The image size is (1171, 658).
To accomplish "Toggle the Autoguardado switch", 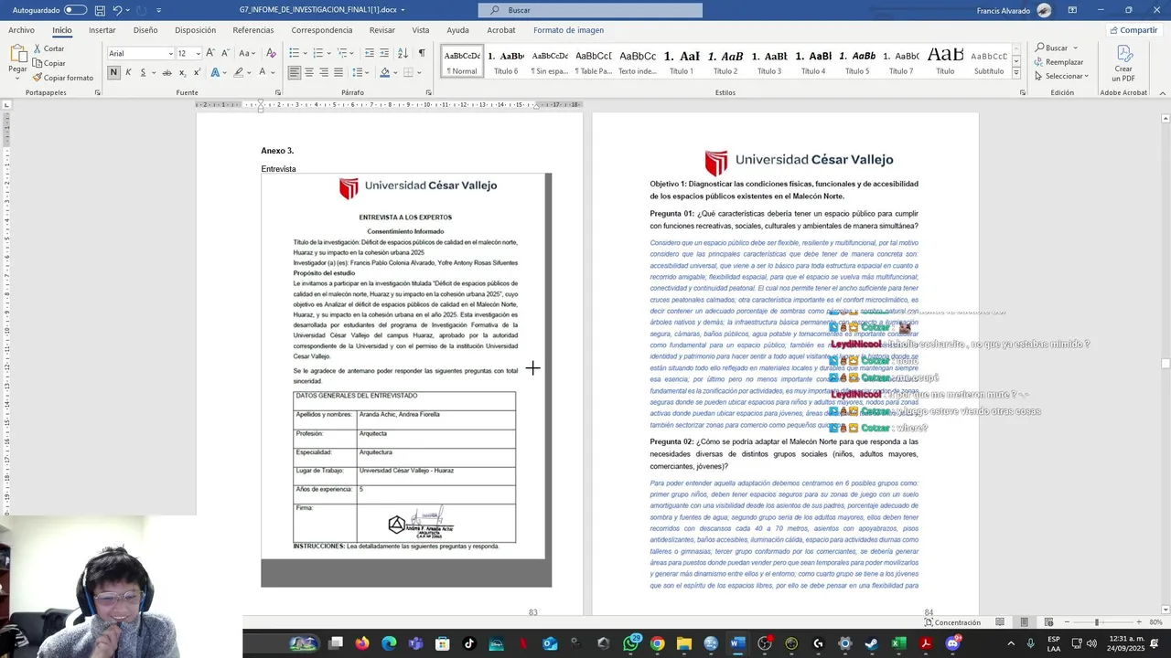I will coord(75,10).
